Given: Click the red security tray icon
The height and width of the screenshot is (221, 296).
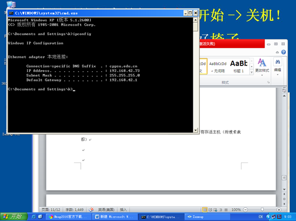Looking at the screenshot, I should coord(279,217).
